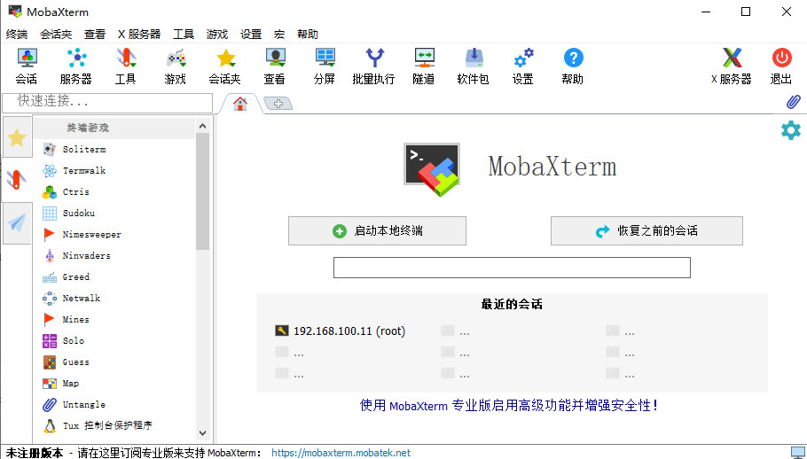Focus the 快速连接 quick connect field
The image size is (807, 459).
(107, 102)
